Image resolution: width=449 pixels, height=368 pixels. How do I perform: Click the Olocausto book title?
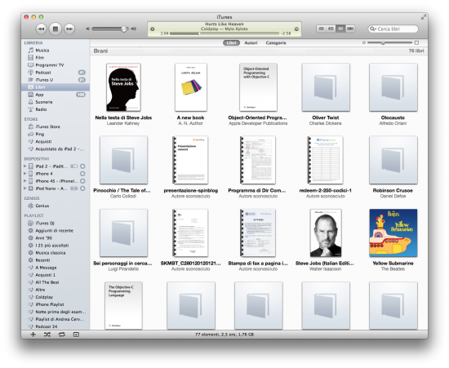click(x=393, y=117)
